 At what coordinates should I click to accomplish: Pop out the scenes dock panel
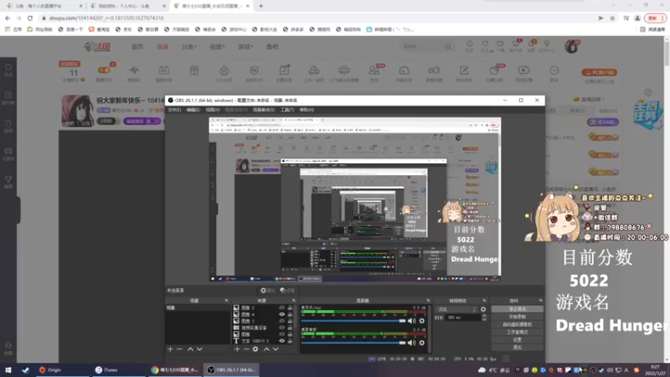226,301
